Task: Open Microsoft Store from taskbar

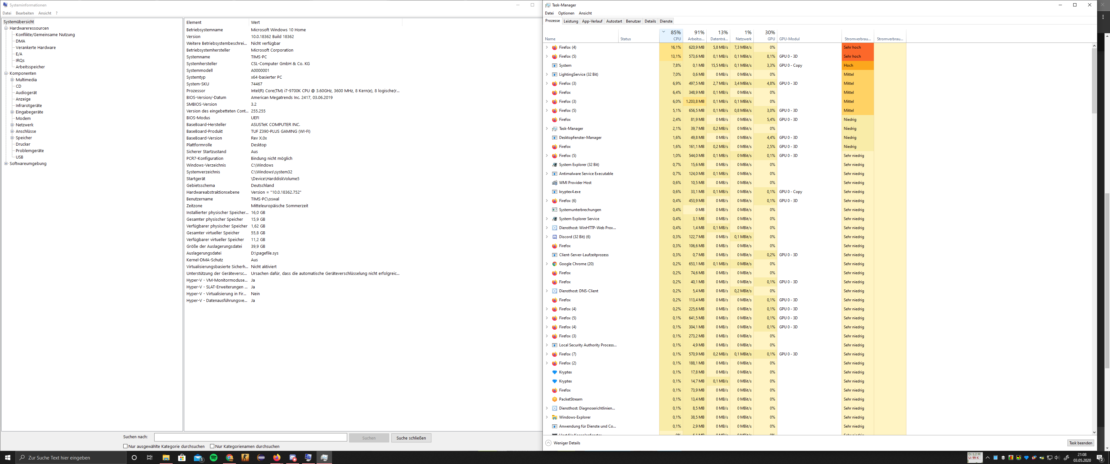Action: click(x=182, y=458)
